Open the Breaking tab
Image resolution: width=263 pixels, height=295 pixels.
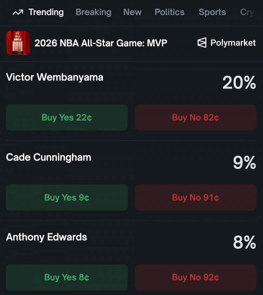[93, 12]
